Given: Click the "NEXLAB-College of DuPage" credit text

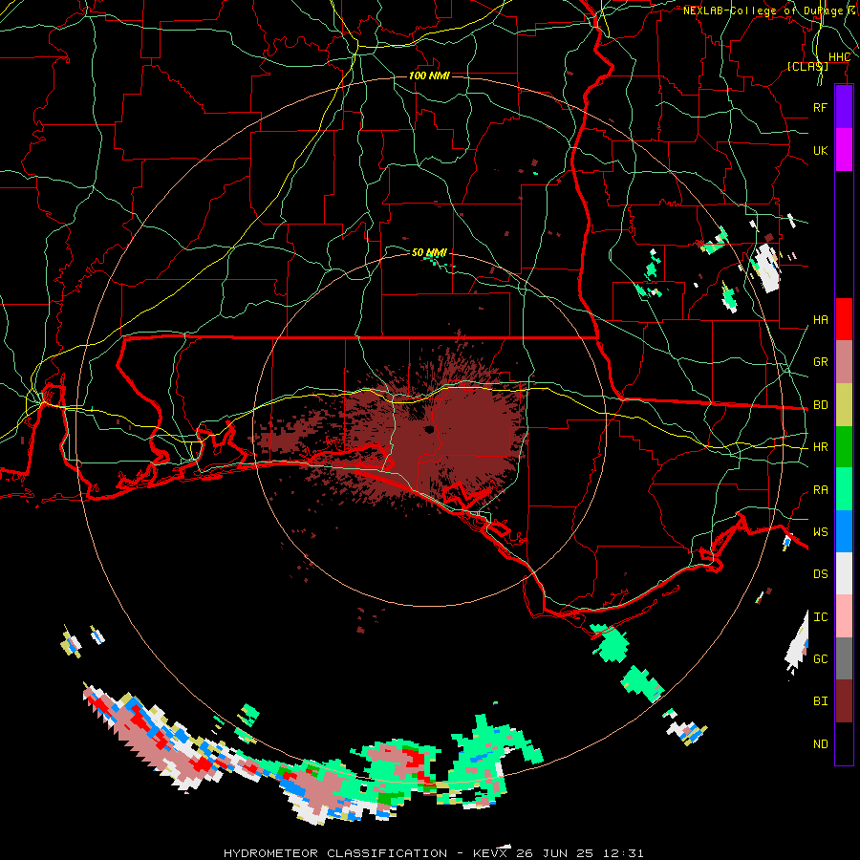Looking at the screenshot, I should point(763,11).
